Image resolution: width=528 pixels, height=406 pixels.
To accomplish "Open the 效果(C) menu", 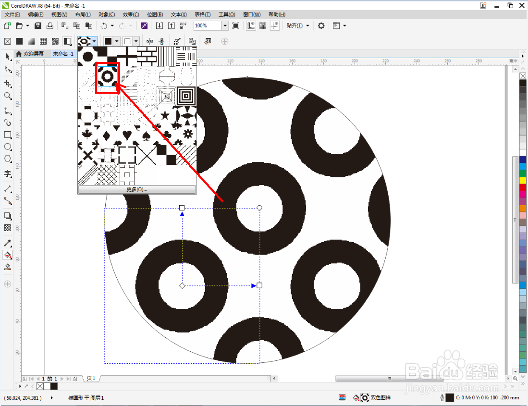I will [x=131, y=14].
